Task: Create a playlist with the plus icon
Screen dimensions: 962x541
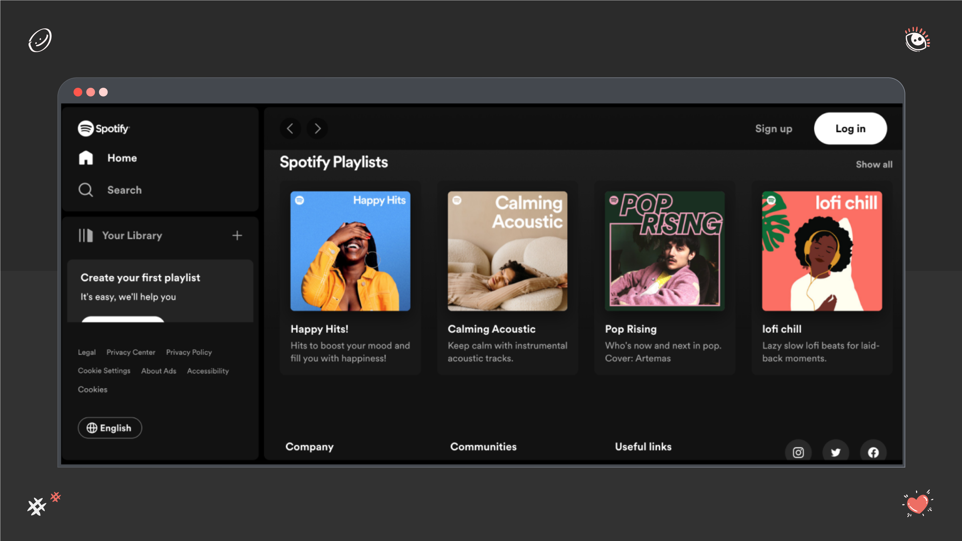Action: pos(238,235)
